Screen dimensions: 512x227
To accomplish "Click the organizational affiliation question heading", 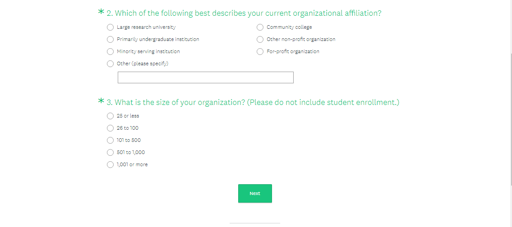I will pos(244,14).
